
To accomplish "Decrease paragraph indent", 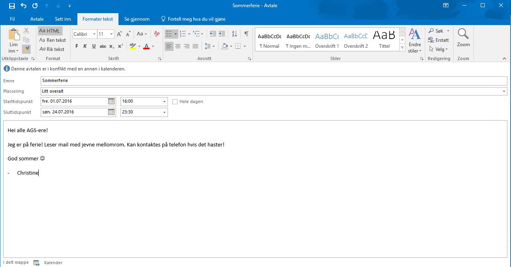I will (213, 34).
